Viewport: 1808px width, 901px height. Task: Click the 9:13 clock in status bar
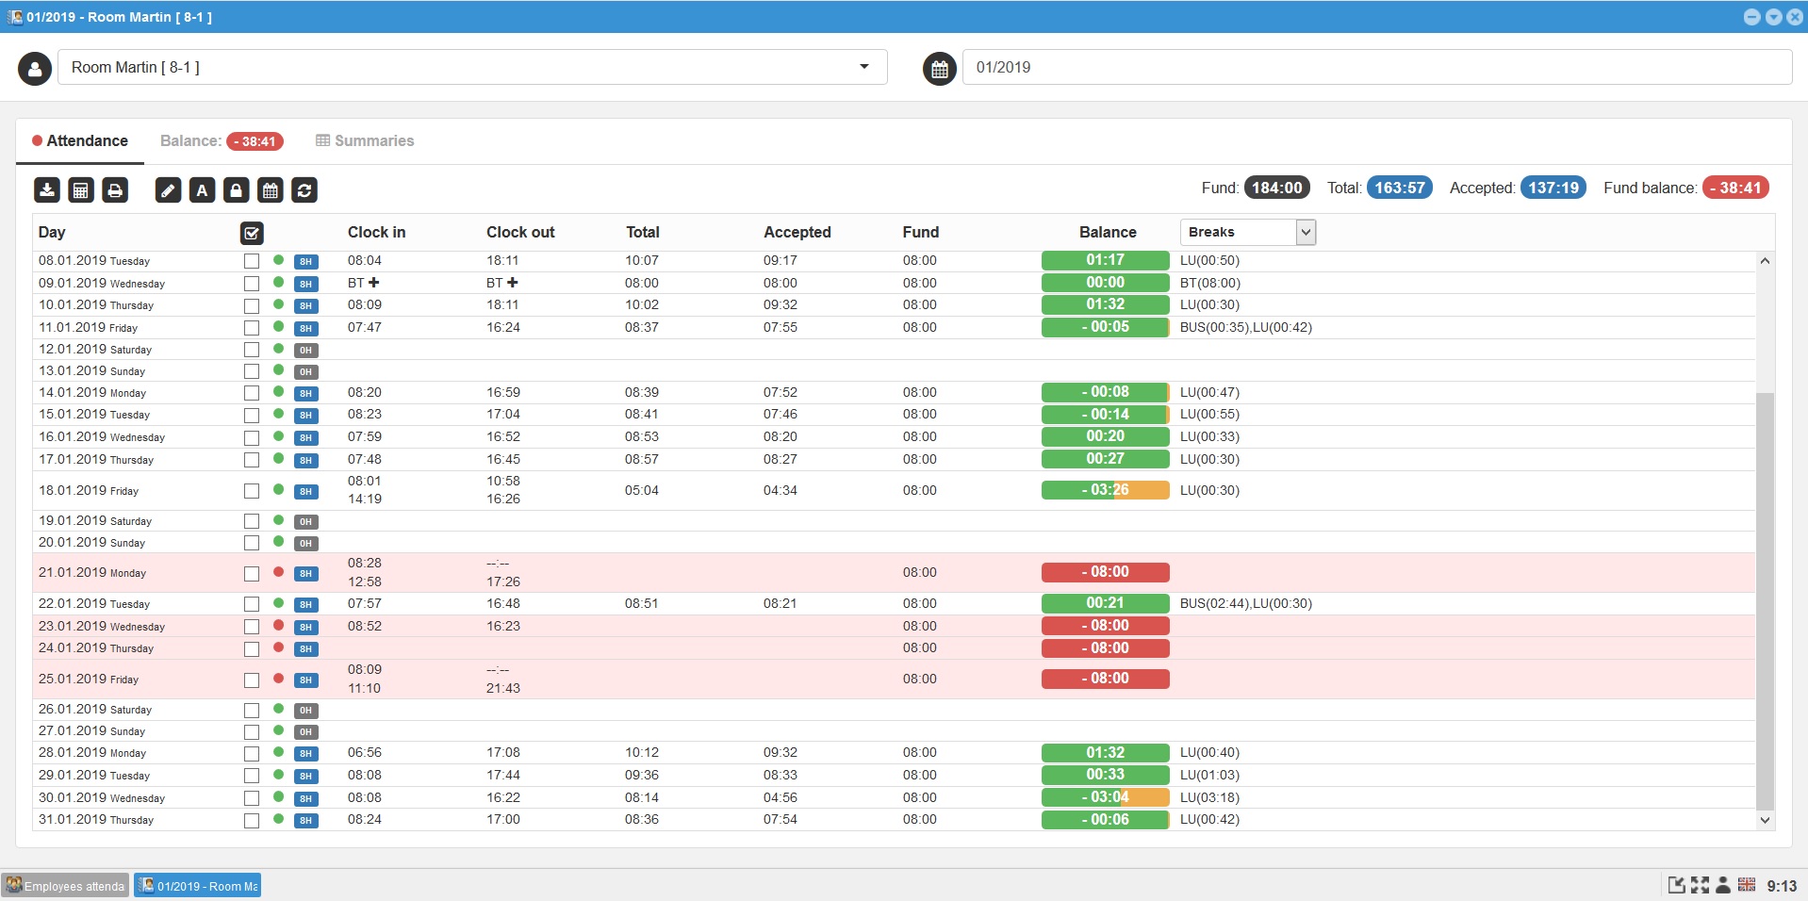click(x=1782, y=886)
